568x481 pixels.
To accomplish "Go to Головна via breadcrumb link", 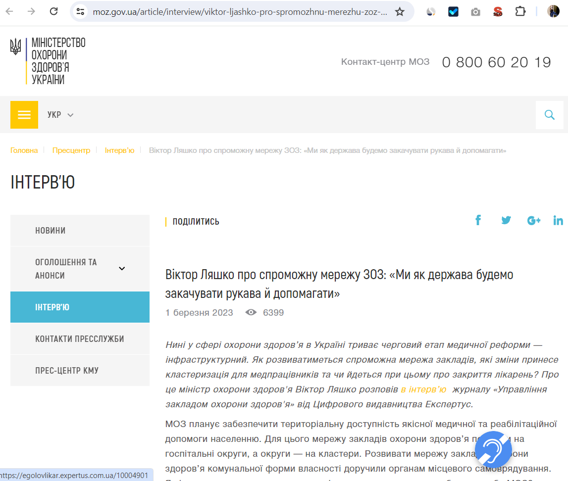I will 24,151.
